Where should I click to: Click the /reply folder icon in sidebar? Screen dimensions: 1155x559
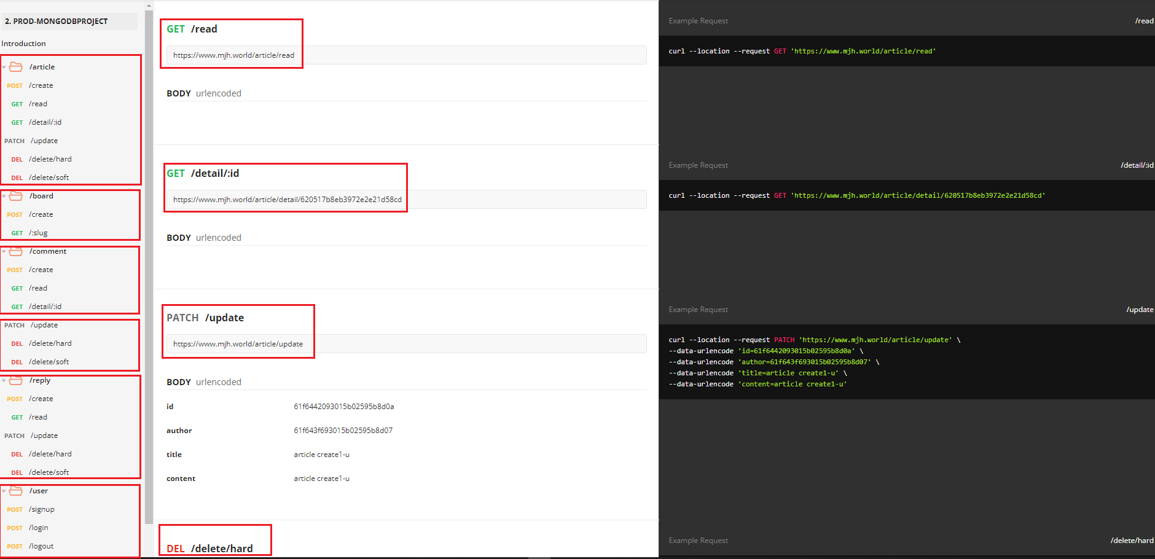[16, 380]
